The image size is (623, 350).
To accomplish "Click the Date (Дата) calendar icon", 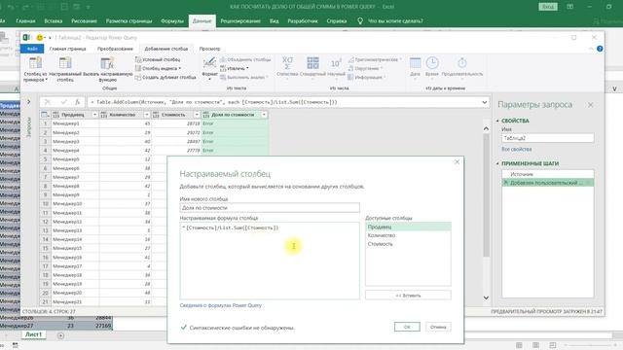I will [416, 63].
